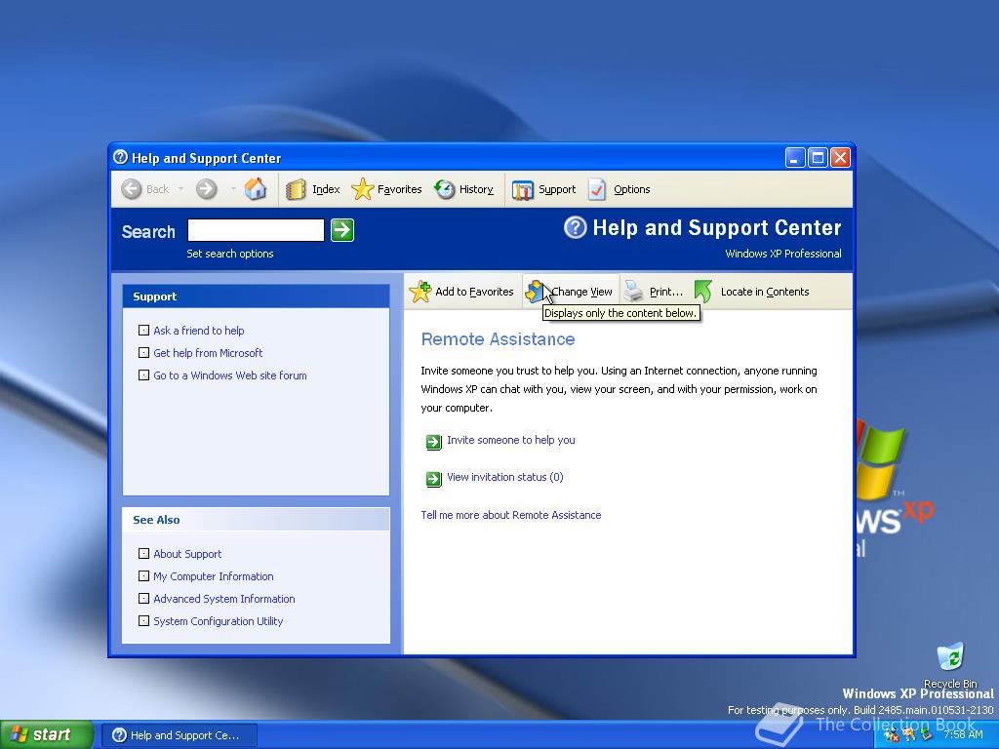Minimize the Help and Support Center window

coord(795,157)
